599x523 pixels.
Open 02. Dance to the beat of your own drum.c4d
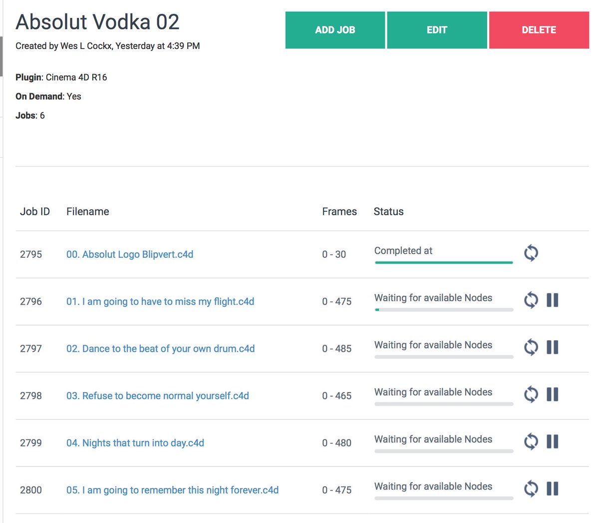click(x=160, y=349)
